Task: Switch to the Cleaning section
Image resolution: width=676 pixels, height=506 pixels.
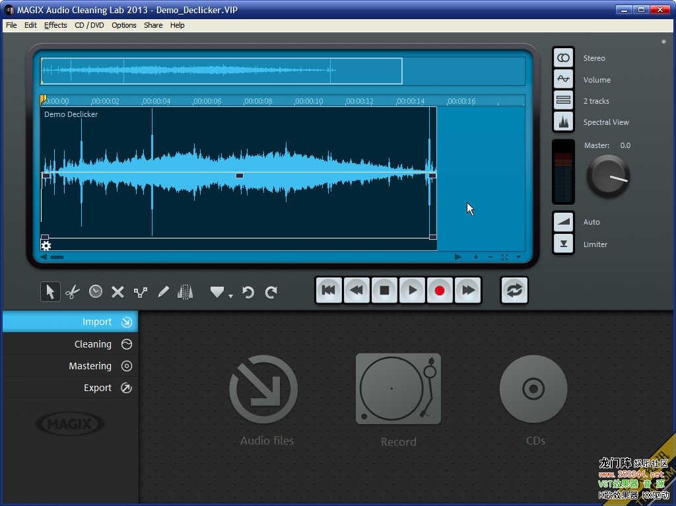Action: [70, 343]
